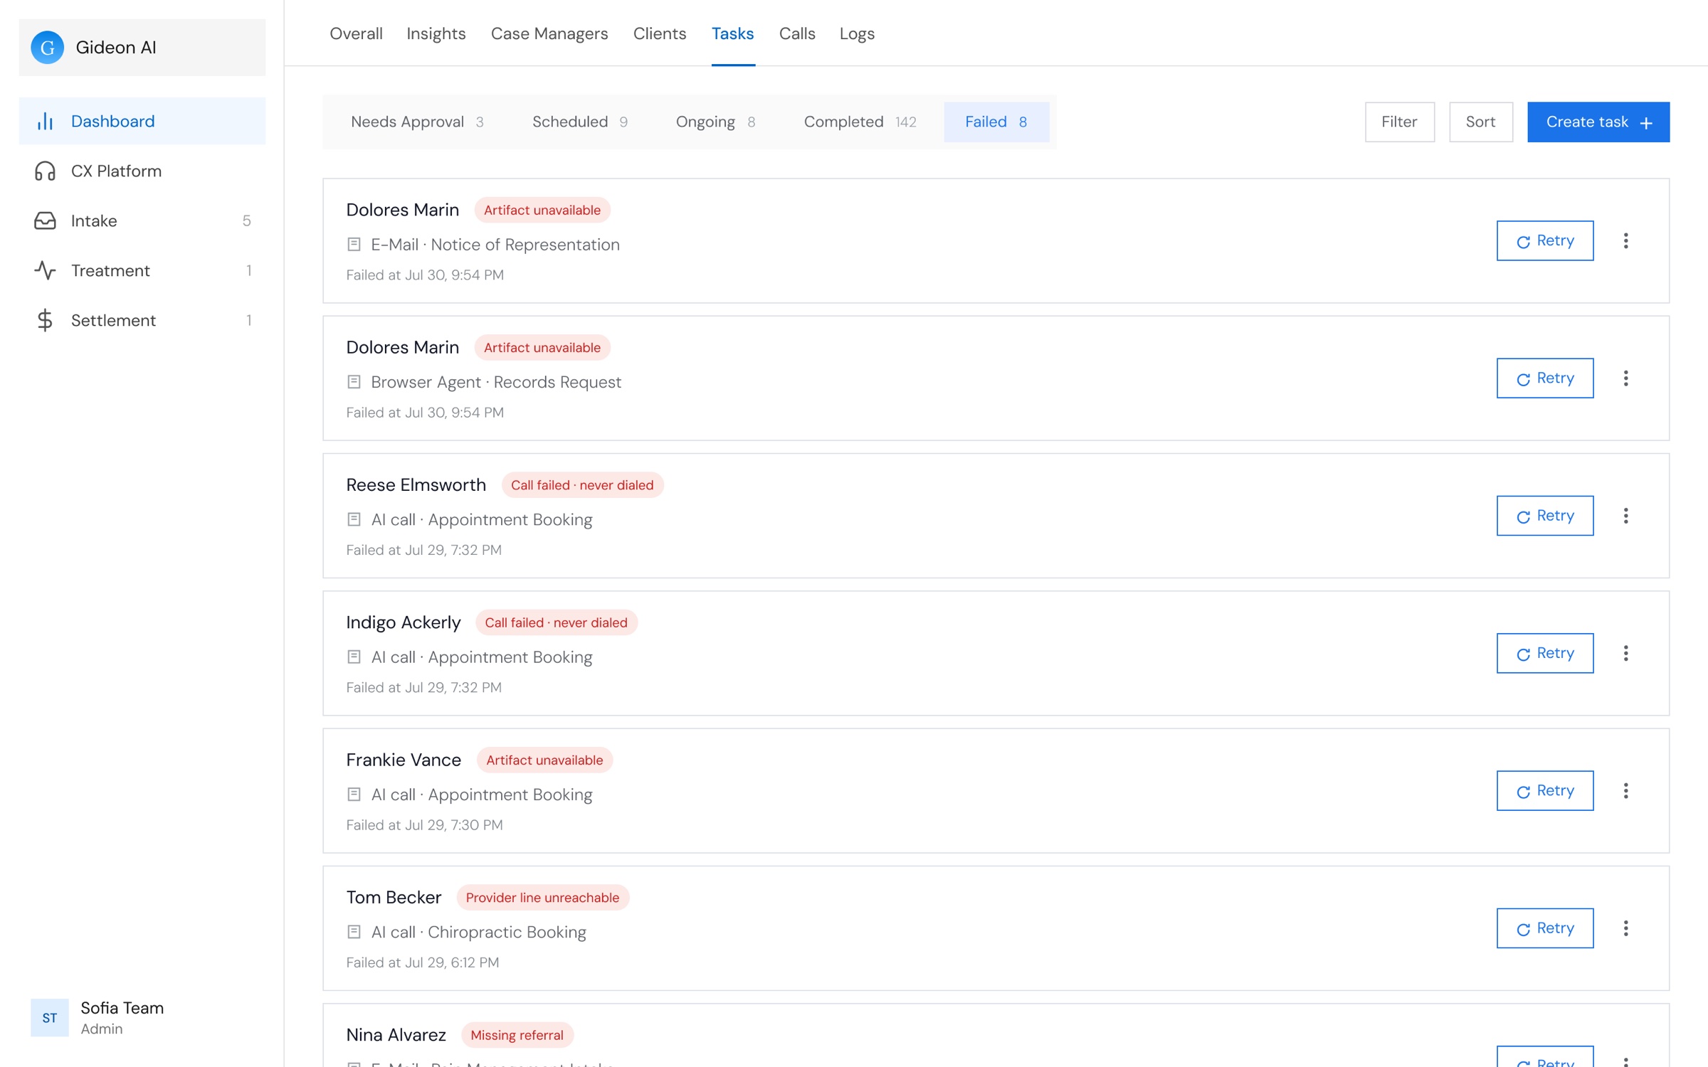Screen dimensions: 1708x1067
Task: Switch to the Case Managers tab
Action: [x=549, y=33]
